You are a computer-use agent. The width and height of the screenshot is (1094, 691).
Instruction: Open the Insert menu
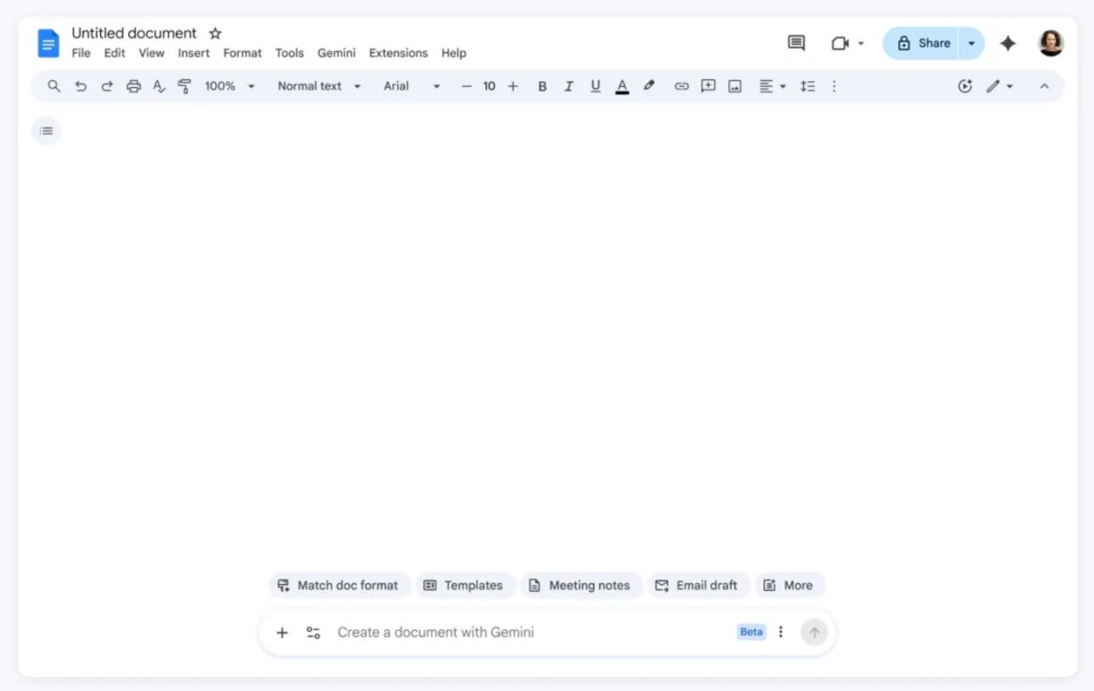coord(193,53)
